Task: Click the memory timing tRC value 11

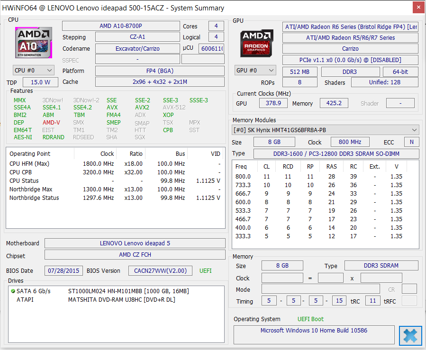Action: 373,301
